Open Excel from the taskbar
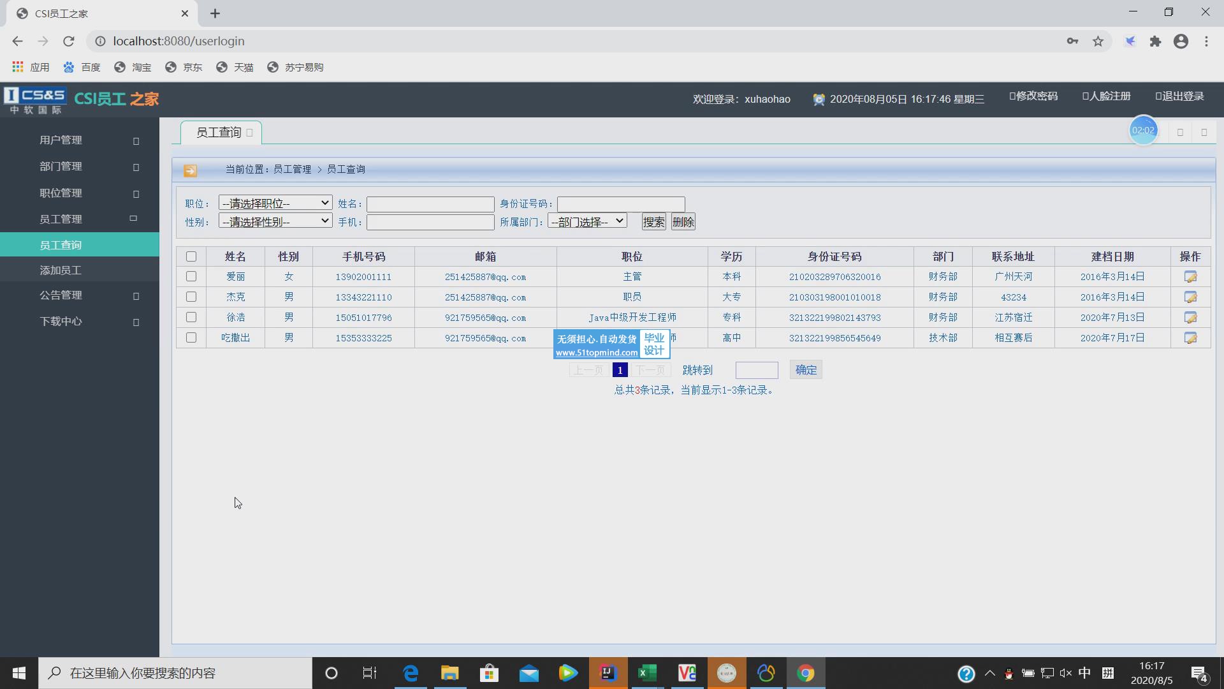Image resolution: width=1224 pixels, height=689 pixels. click(648, 673)
